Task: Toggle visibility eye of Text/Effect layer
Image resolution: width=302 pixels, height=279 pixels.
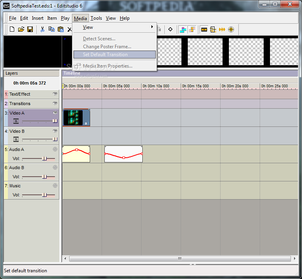Action: (55, 94)
